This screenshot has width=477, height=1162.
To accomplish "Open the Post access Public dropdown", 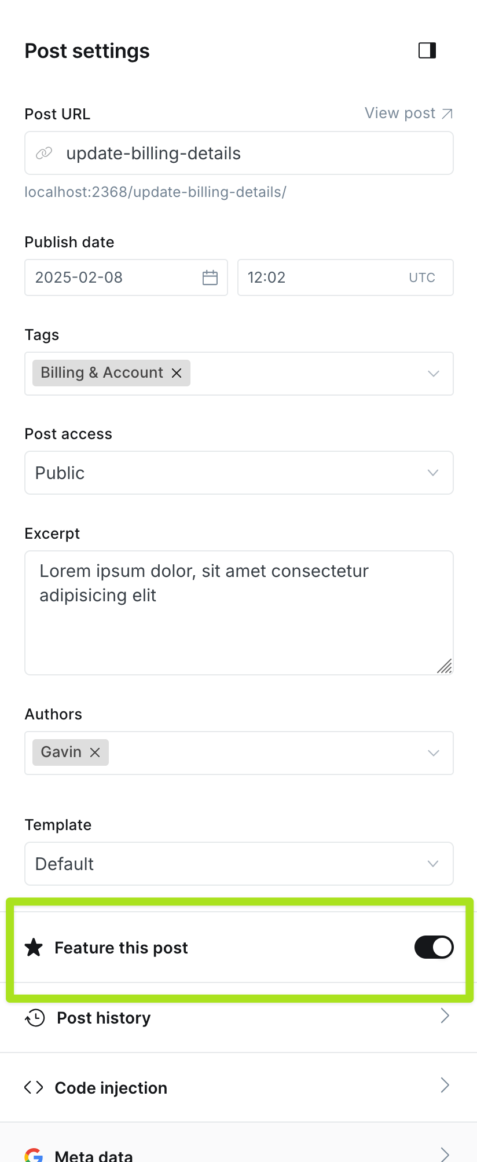I will tap(238, 473).
